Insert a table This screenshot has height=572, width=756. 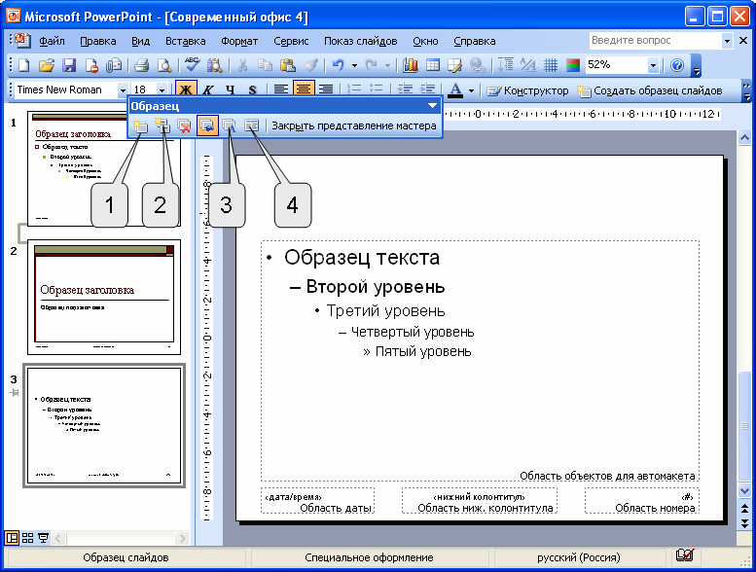(x=432, y=65)
